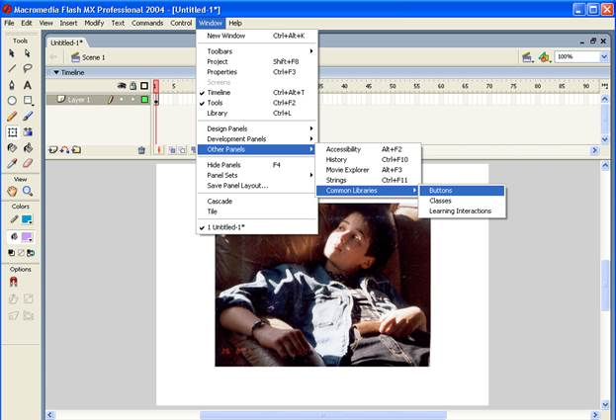This screenshot has height=420, width=616.
Task: Toggle Layer 1 outline color square
Action: pos(144,99)
